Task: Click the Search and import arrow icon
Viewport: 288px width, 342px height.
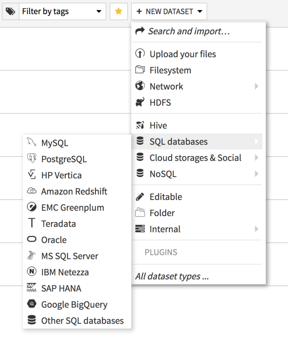Action: 140,31
